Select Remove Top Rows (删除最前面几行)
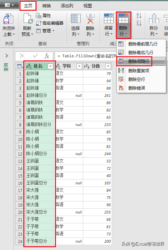168x250 pixels. click(x=141, y=44)
